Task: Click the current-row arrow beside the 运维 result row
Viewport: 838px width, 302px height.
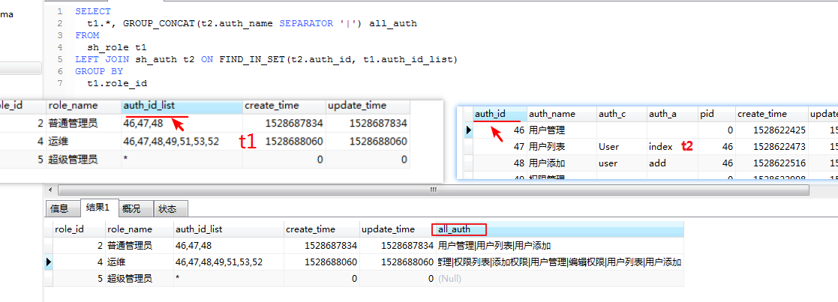Action: [x=49, y=262]
